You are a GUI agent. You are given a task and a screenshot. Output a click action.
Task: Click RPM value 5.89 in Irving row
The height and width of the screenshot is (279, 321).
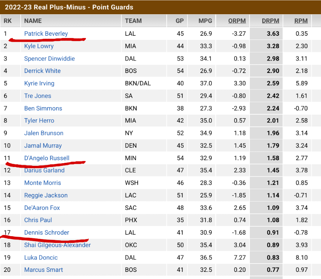301,83
